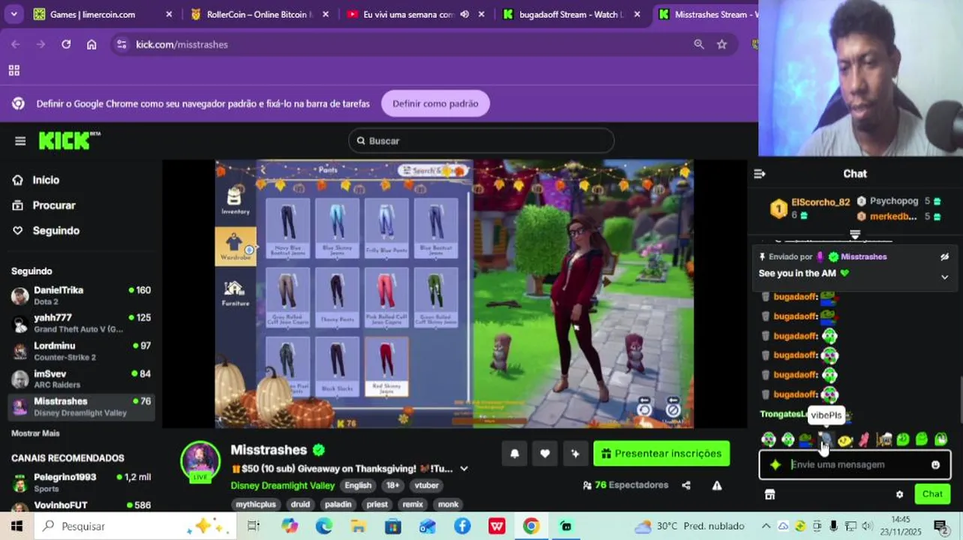Image resolution: width=963 pixels, height=540 pixels.
Task: Open Microsoft Edge from taskbar
Action: [x=324, y=526]
